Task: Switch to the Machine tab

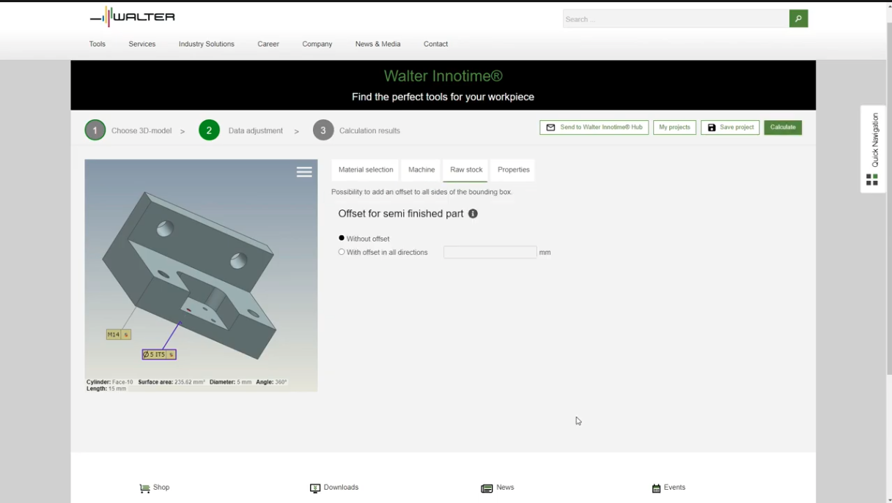Action: coord(421,170)
